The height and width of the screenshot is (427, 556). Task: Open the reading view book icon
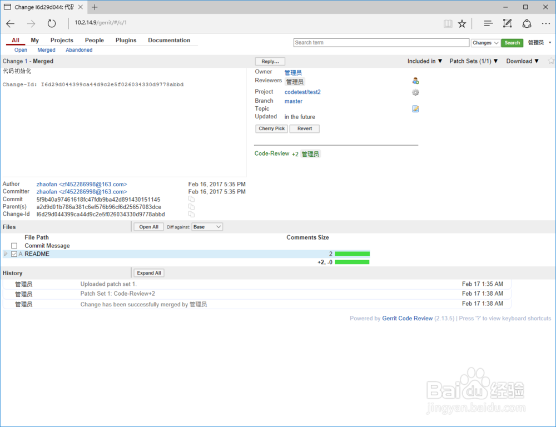coord(448,24)
